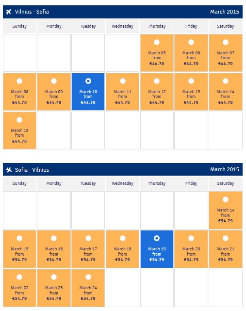
Task: Choose the March 12 outbound flight radio
Action: [x=157, y=81]
